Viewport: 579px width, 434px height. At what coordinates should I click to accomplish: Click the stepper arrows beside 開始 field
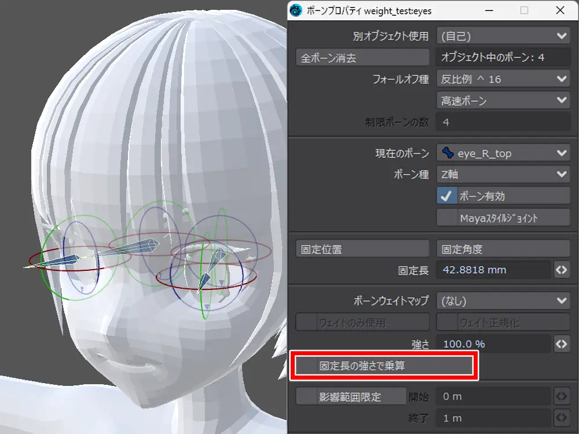pos(561,396)
